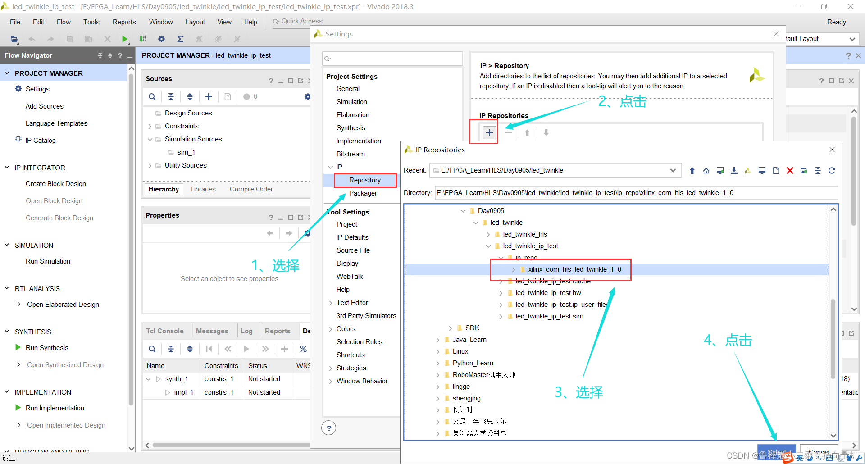
Task: Click IP Catalog in Flow Navigator
Action: tap(41, 141)
